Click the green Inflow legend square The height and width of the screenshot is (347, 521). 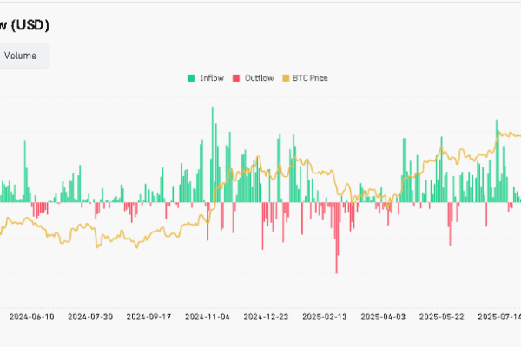coord(191,78)
